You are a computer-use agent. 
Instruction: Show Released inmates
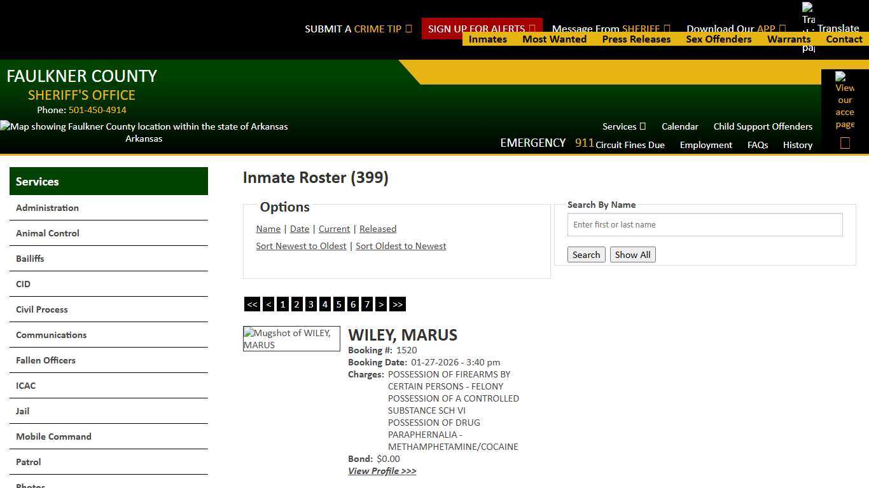click(x=378, y=229)
